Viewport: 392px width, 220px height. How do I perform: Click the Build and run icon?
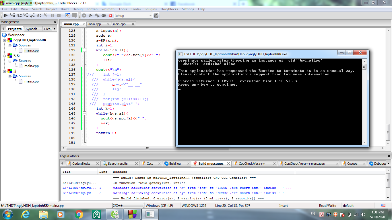click(97, 15)
